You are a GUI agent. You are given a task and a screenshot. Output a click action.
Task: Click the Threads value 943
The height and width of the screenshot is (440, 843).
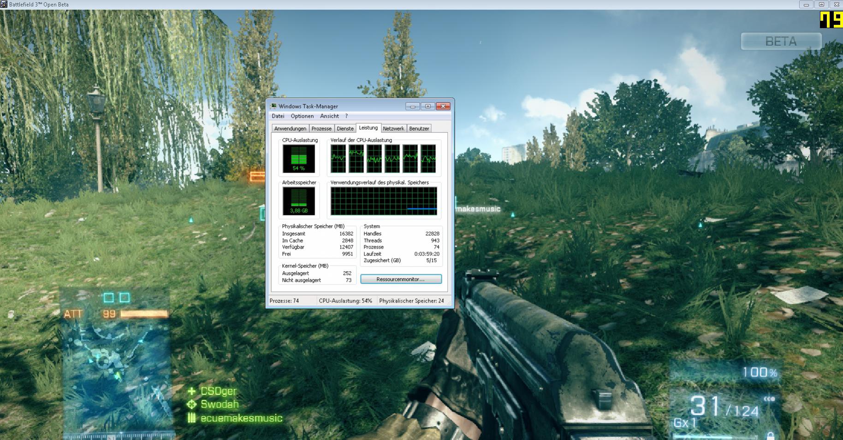tap(435, 240)
